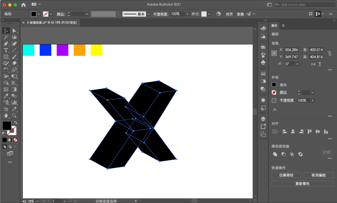Select the Mesh tool
This screenshot has height=203, width=337.
[x=6, y=89]
